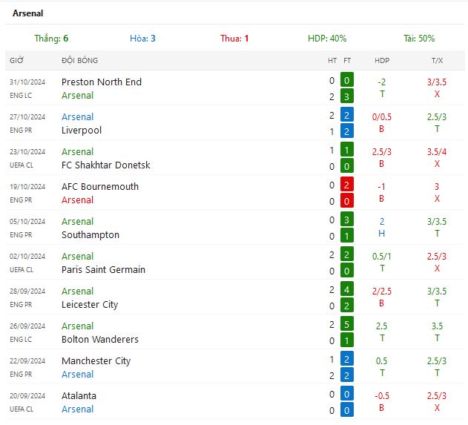Click Arsenal in the Manchester City match

[x=78, y=375]
